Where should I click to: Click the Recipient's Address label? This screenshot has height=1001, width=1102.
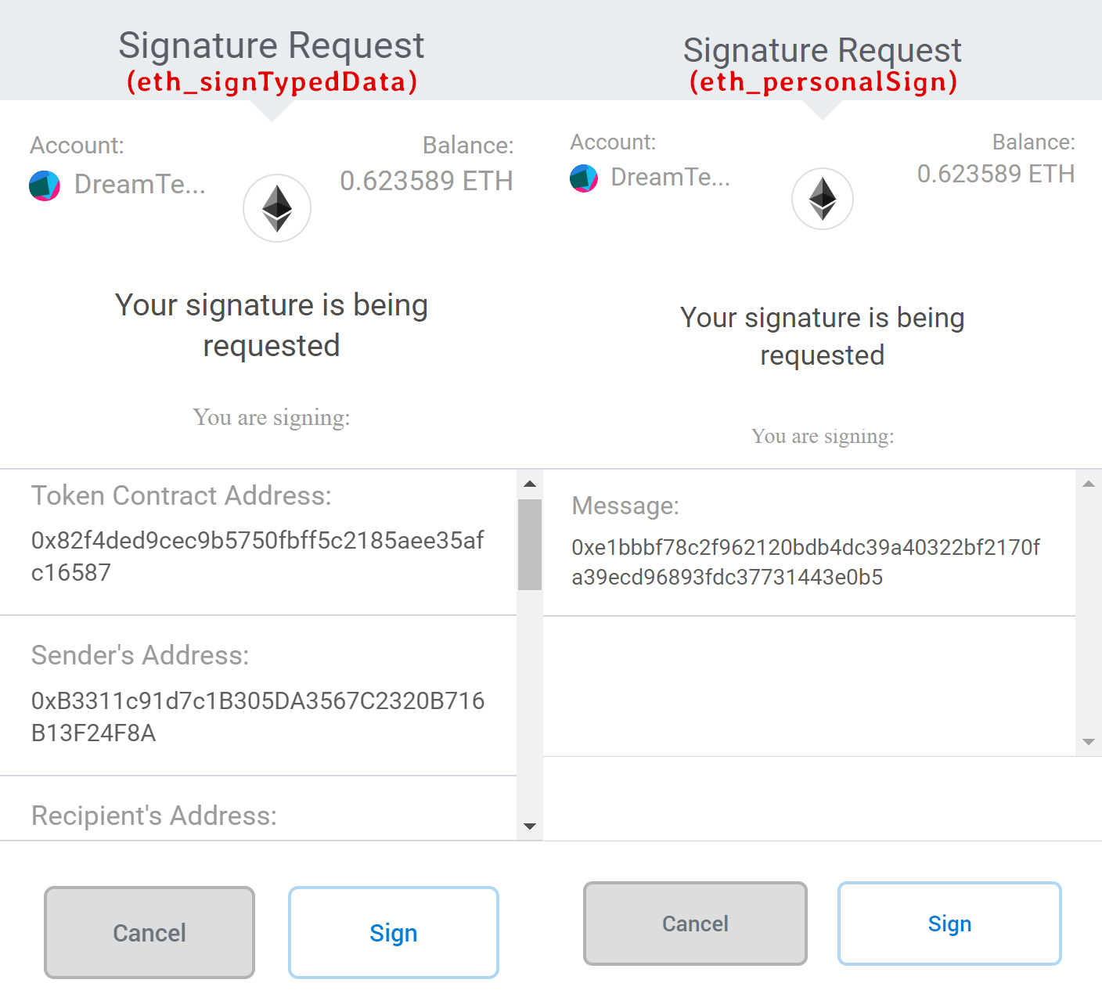click(154, 816)
